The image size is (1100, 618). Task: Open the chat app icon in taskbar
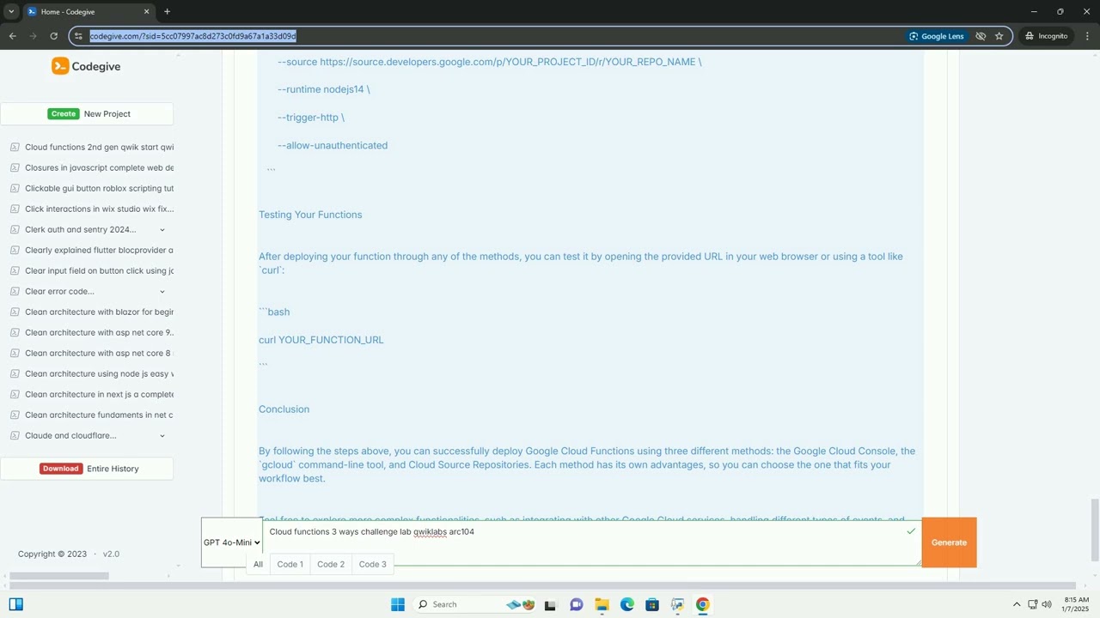(x=576, y=604)
